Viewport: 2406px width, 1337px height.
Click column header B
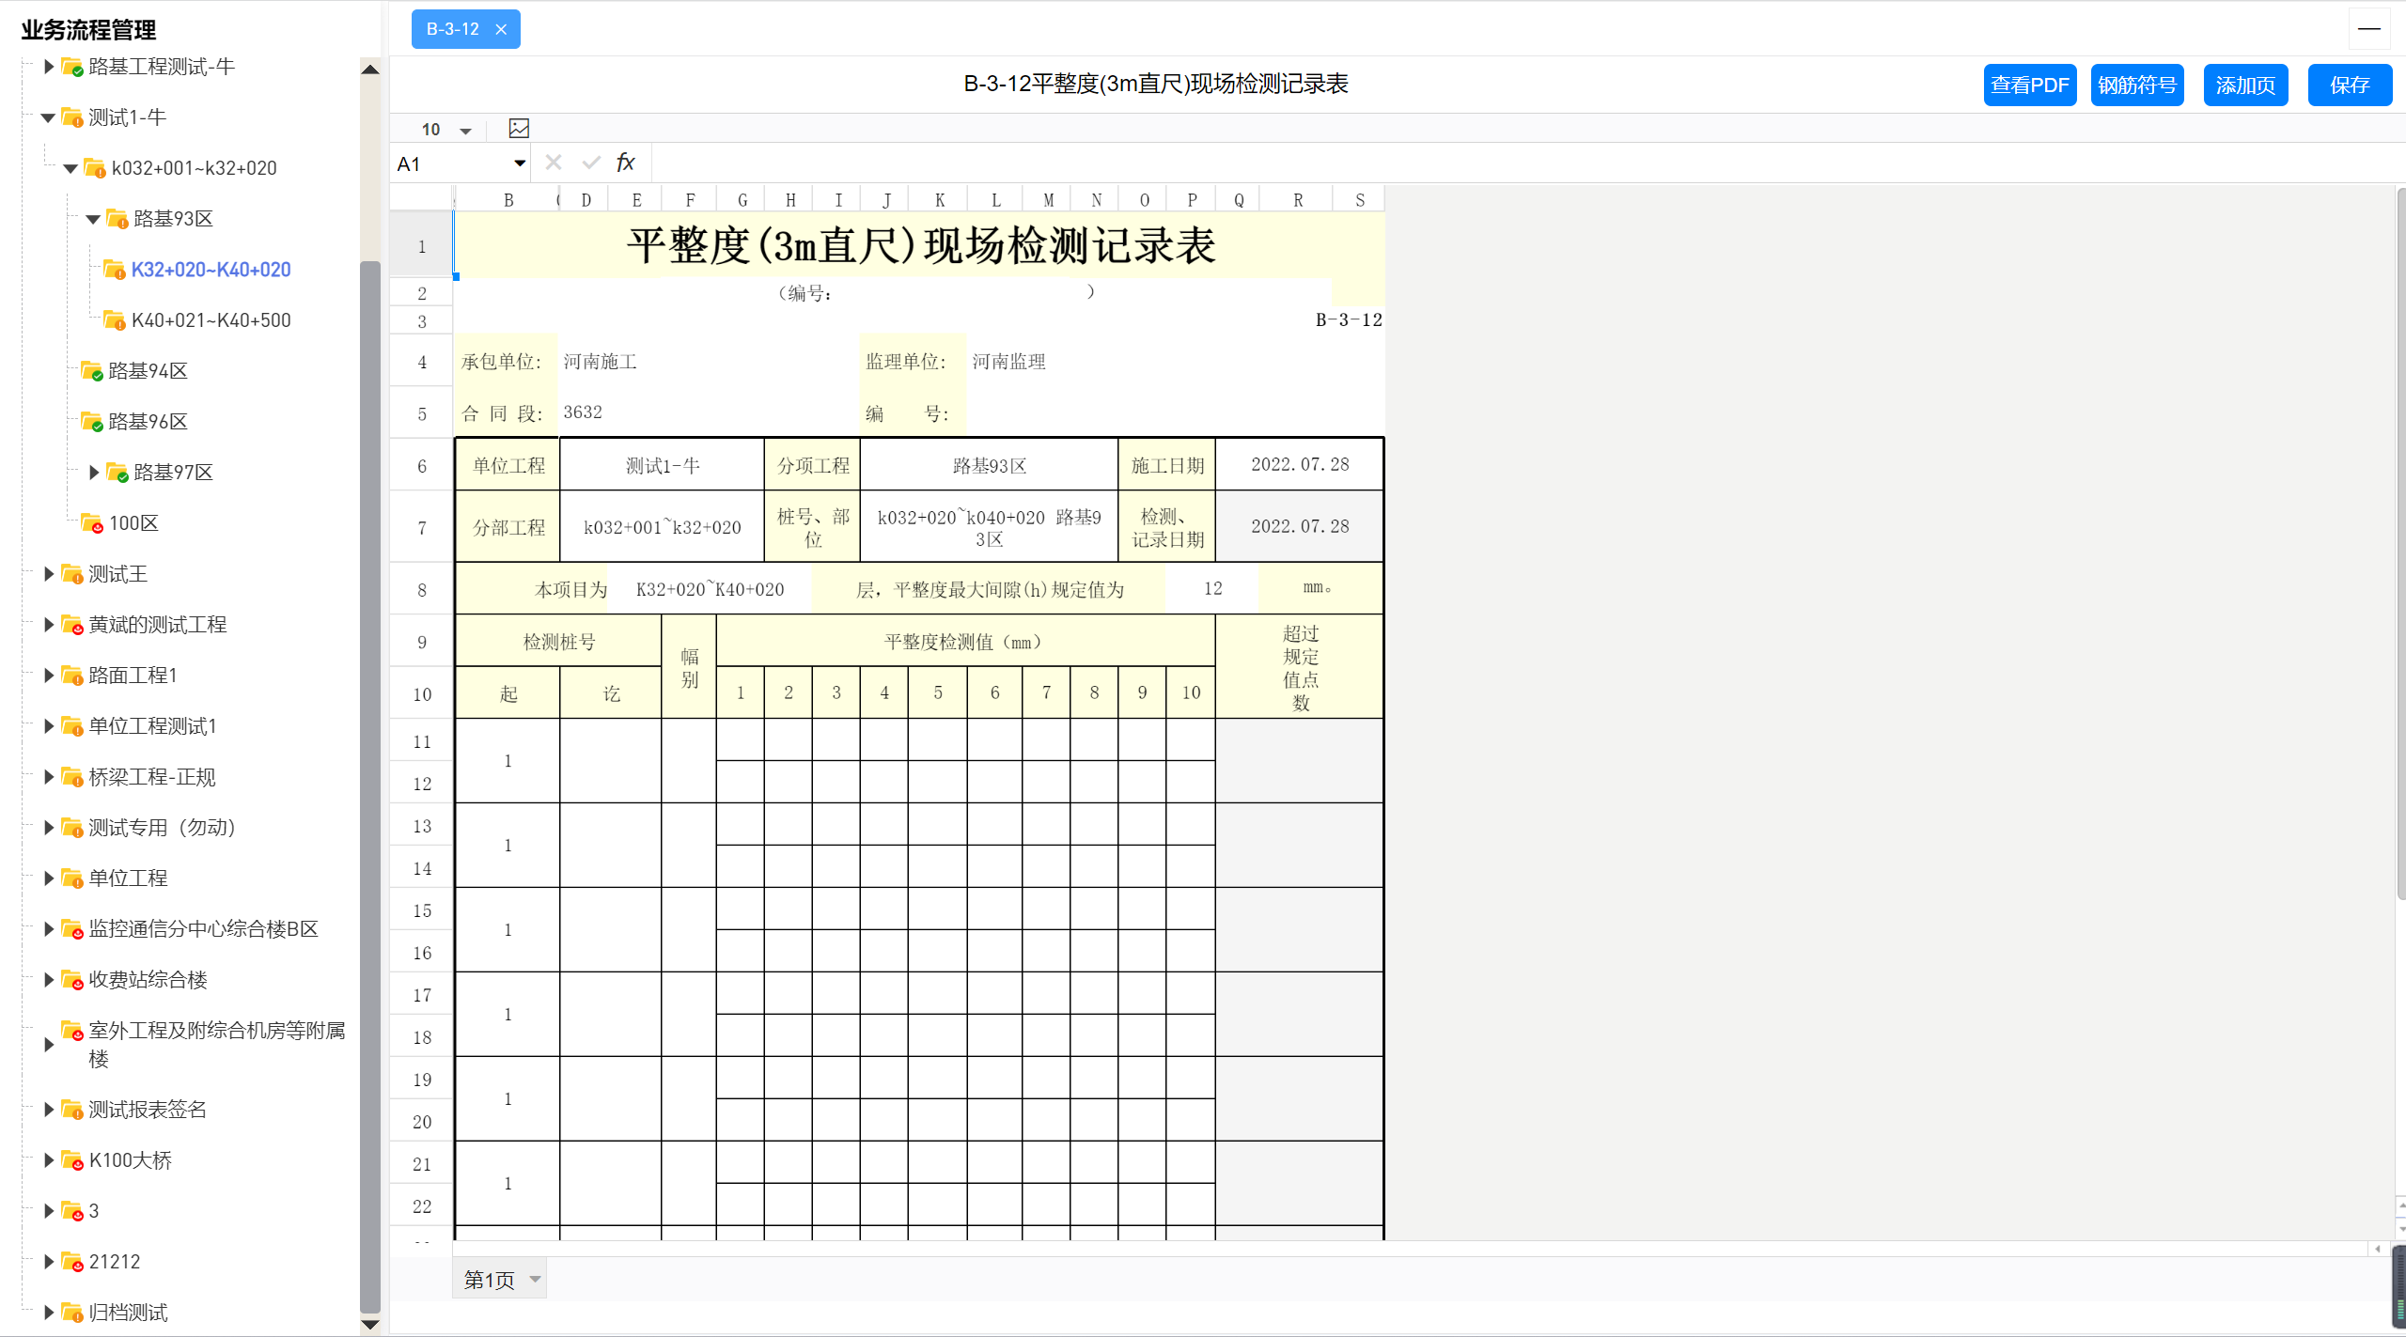pyautogui.click(x=508, y=199)
